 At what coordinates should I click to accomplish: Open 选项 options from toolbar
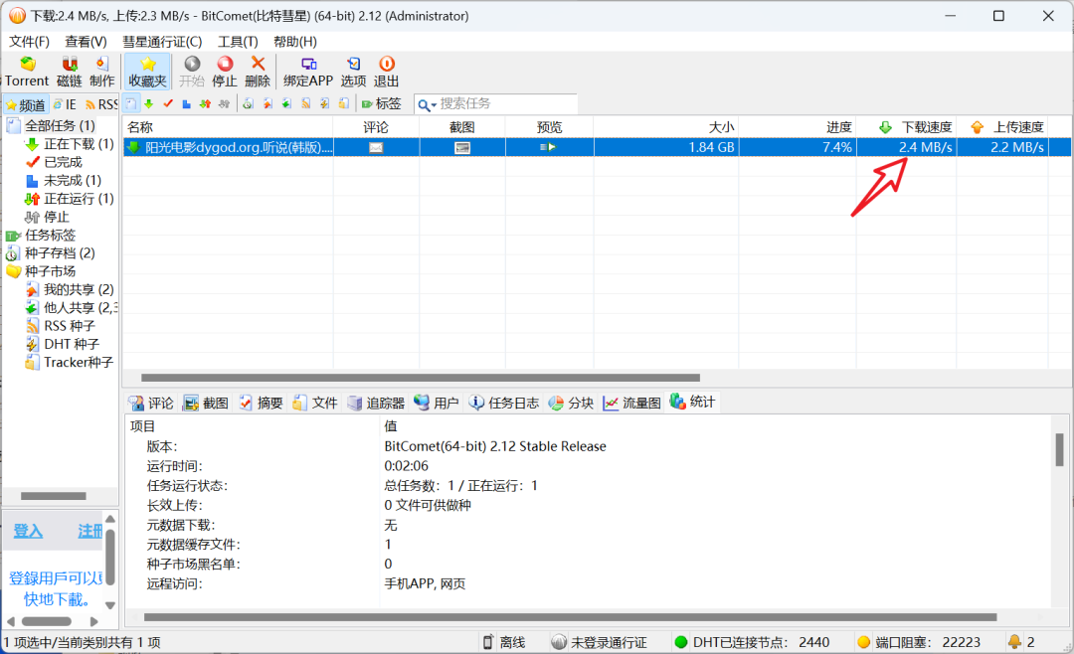click(353, 72)
